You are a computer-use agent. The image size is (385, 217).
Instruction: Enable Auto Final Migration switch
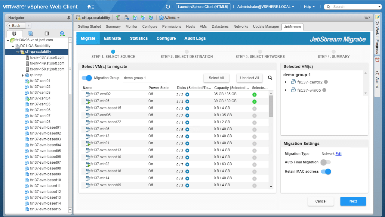[x=325, y=162]
